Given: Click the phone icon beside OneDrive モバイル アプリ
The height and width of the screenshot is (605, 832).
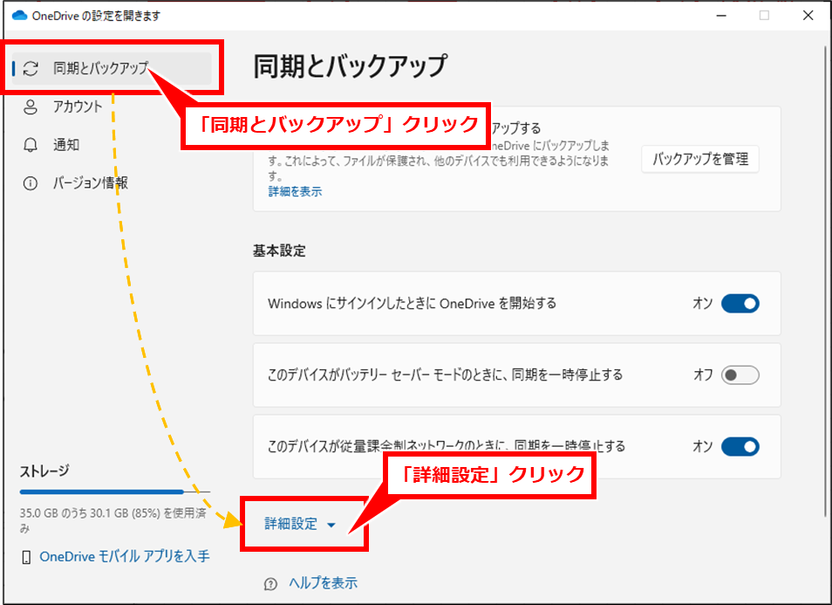Looking at the screenshot, I should (x=26, y=556).
